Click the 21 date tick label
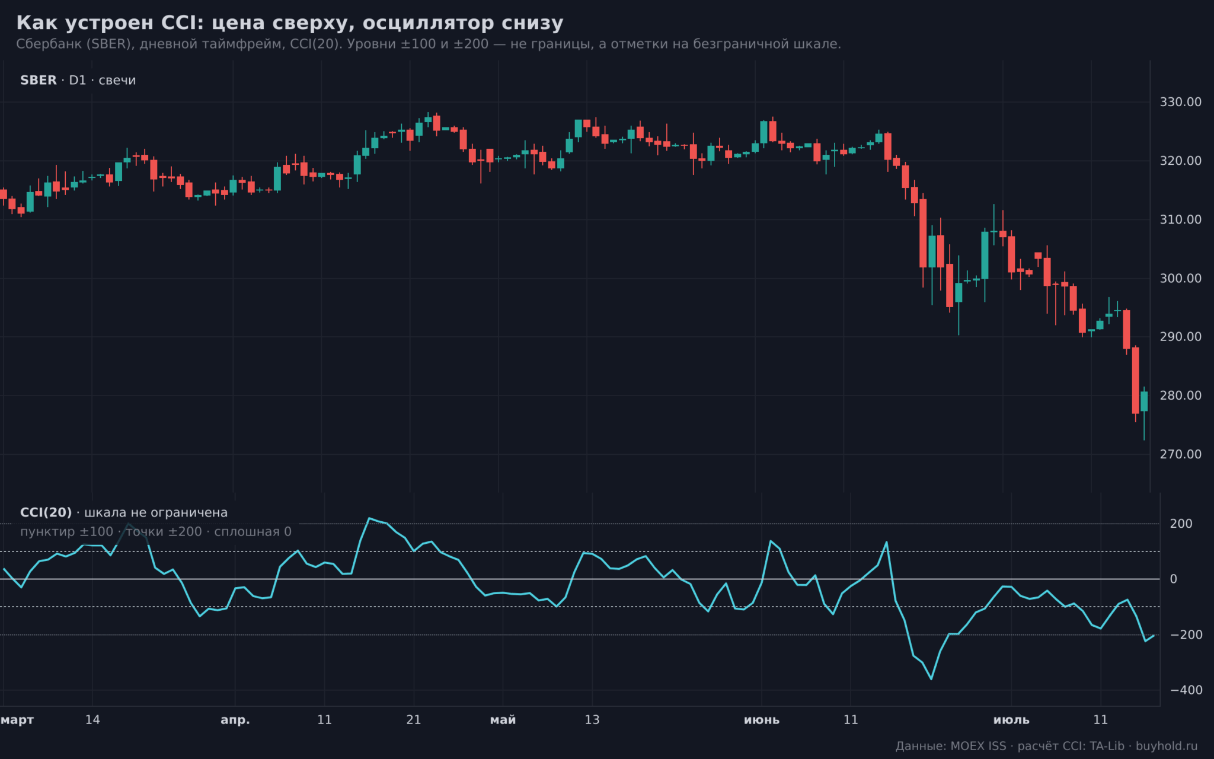Viewport: 1214px width, 759px height. point(414,720)
